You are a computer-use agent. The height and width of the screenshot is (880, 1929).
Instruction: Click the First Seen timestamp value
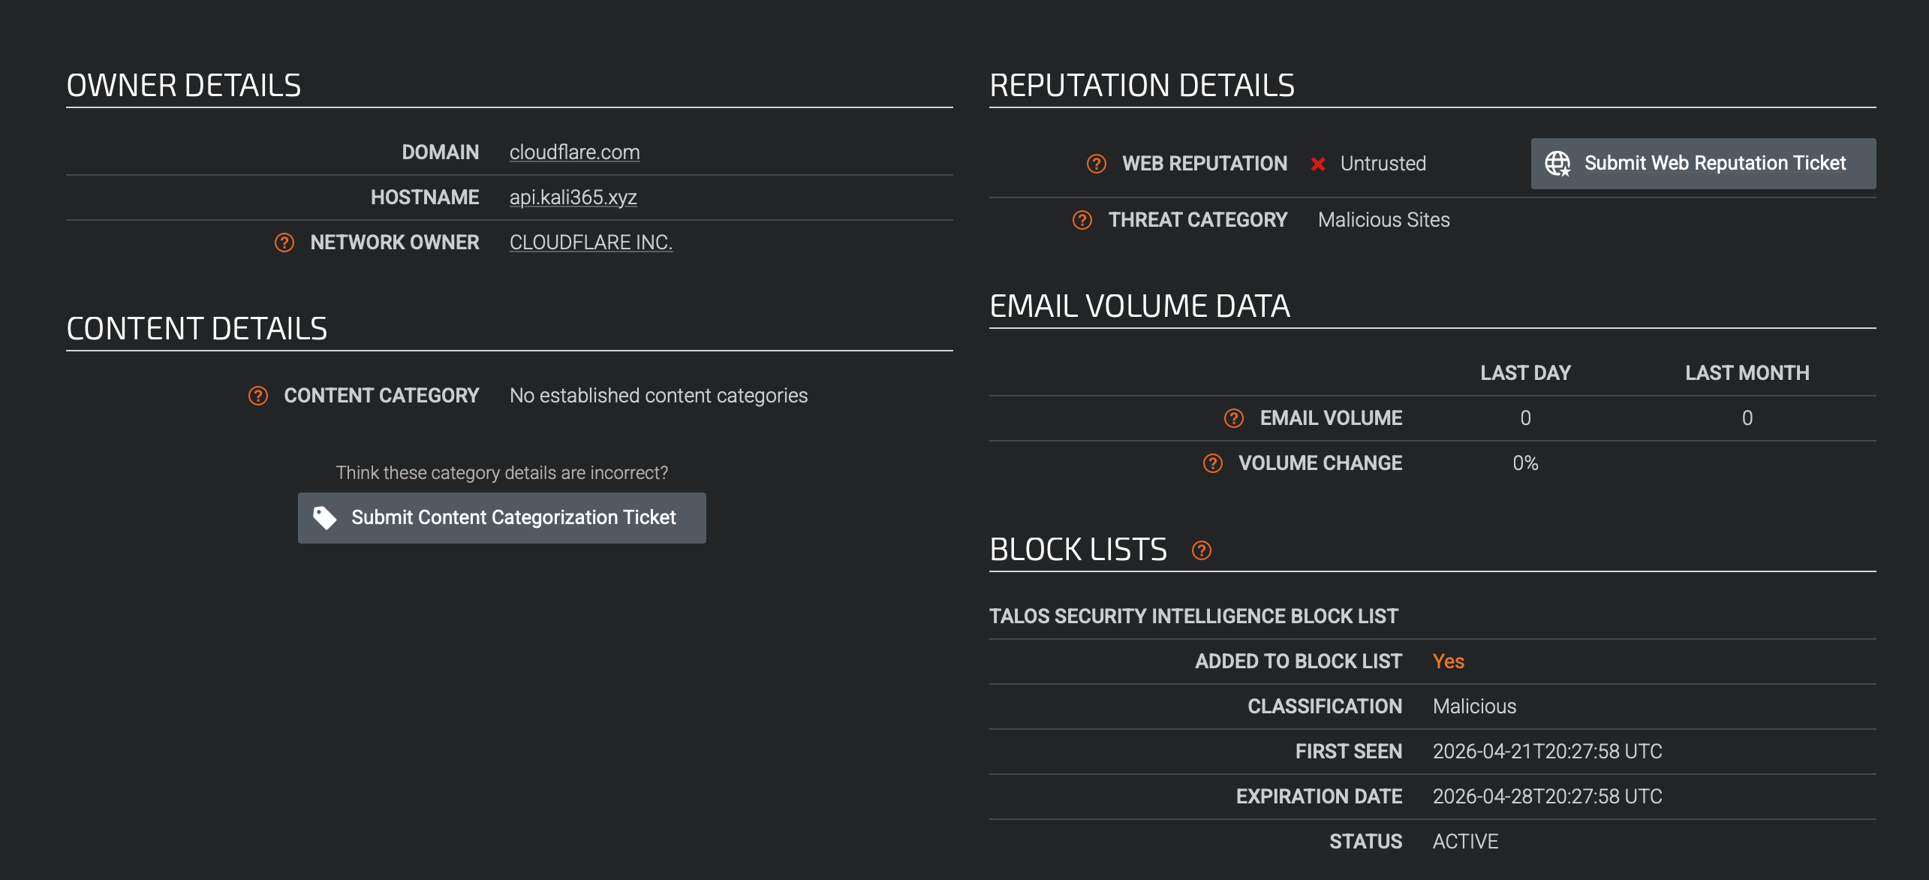1547,752
